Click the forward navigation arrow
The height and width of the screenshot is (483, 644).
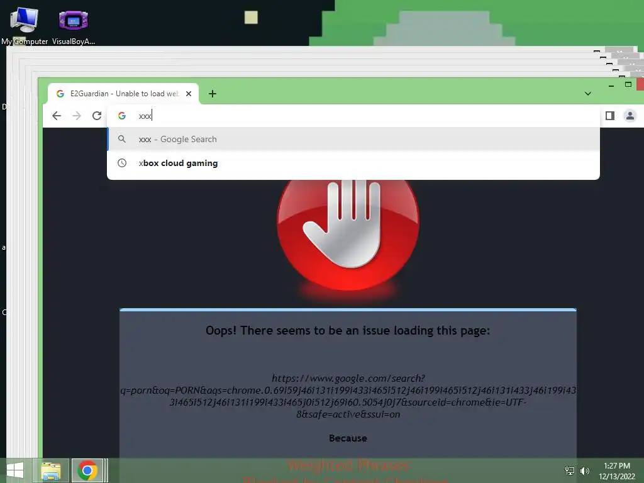(76, 116)
